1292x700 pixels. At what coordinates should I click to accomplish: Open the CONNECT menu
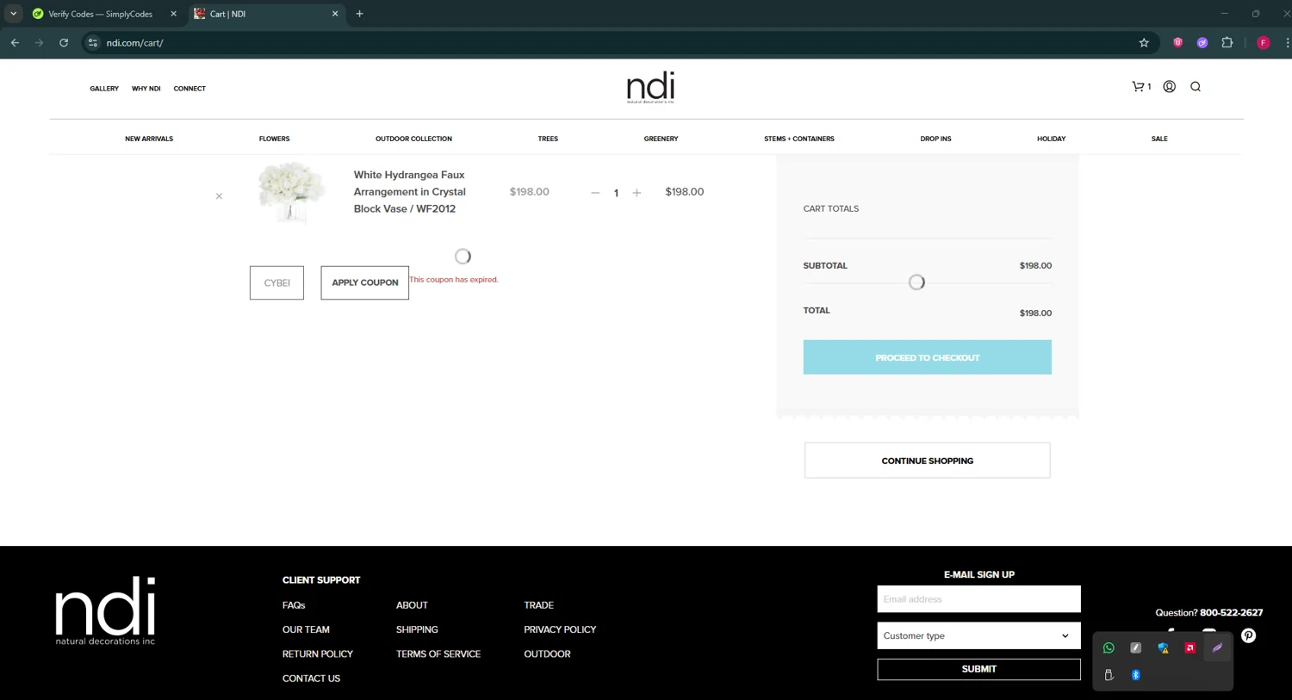[189, 89]
